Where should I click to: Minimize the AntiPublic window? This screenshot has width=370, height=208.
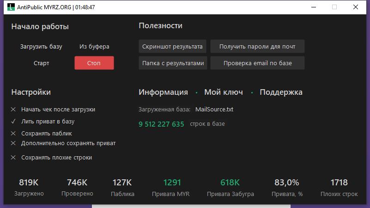pos(314,7)
